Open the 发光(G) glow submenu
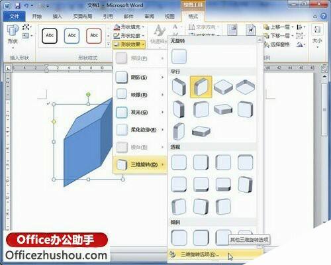Viewport: 331px width, 265px height. (x=140, y=112)
